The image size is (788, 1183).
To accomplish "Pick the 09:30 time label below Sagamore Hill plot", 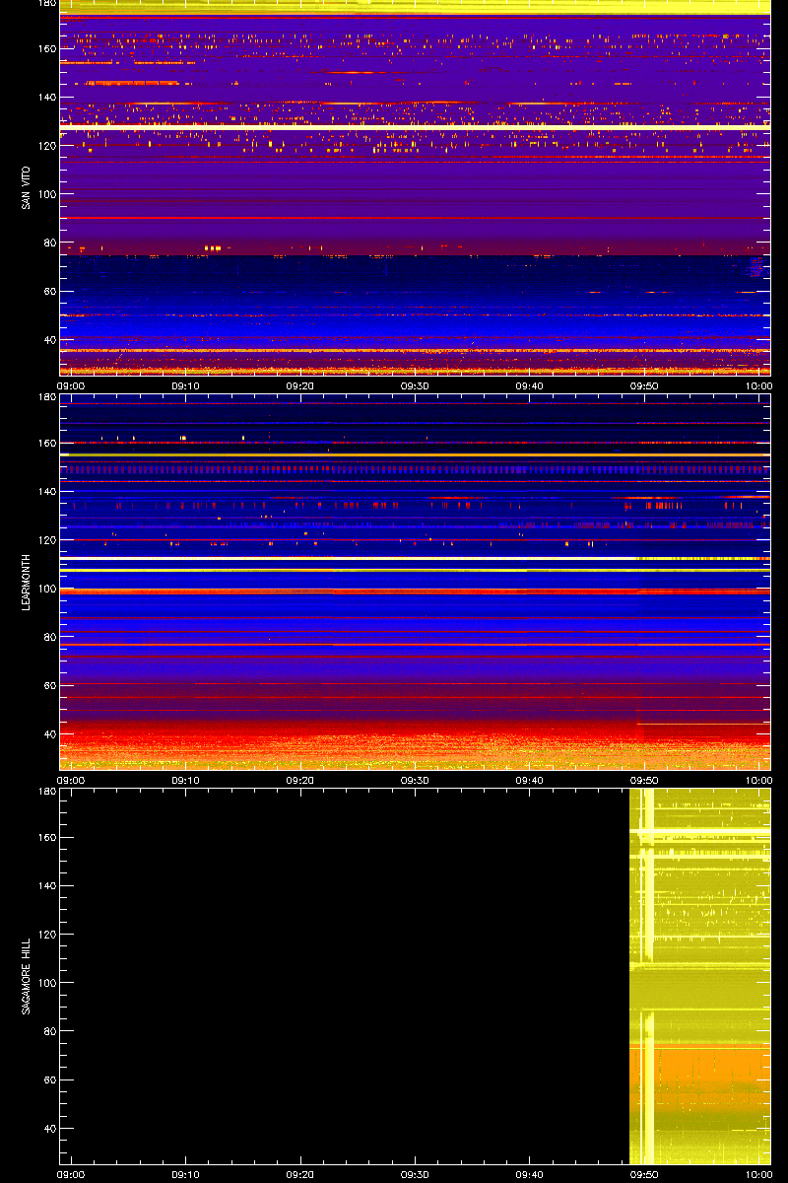I will pos(416,1175).
